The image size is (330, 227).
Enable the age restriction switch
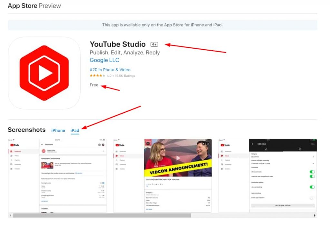(x=312, y=198)
